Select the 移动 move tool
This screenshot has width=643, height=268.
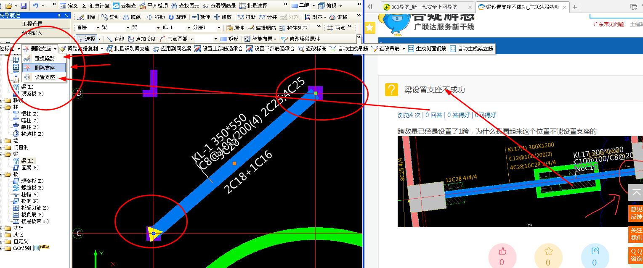coord(155,17)
